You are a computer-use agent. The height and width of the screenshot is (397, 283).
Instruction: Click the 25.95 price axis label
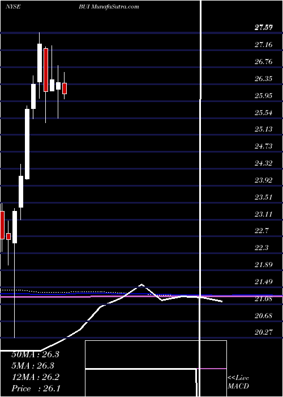(x=264, y=96)
